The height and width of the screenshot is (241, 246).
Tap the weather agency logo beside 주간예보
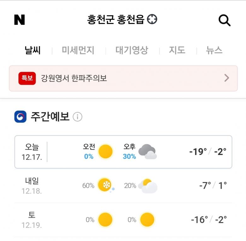point(20,117)
